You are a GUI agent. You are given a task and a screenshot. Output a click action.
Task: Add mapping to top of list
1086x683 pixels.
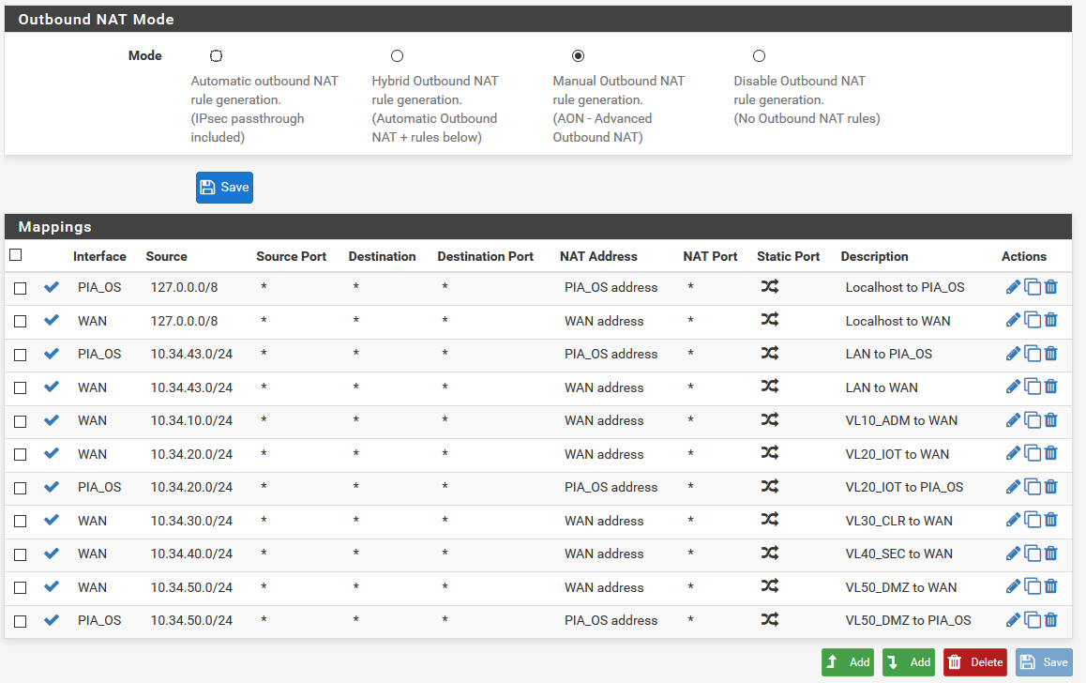click(x=848, y=662)
